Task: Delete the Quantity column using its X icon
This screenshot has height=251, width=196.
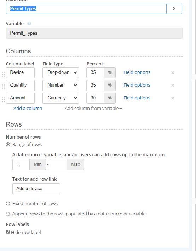Action: point(173,85)
